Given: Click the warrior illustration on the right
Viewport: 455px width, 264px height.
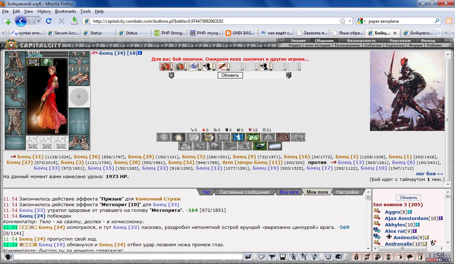Looking at the screenshot, I should tap(407, 91).
